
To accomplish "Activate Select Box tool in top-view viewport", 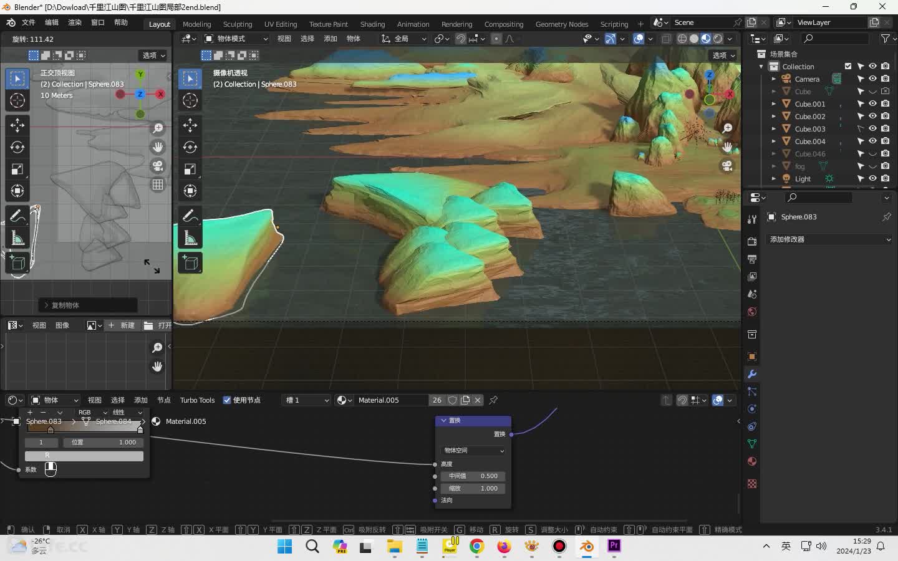I will (17, 79).
